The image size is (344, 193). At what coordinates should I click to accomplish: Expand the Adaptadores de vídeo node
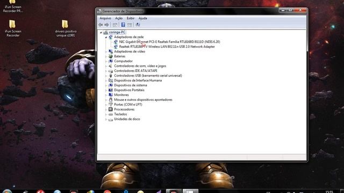106,51
